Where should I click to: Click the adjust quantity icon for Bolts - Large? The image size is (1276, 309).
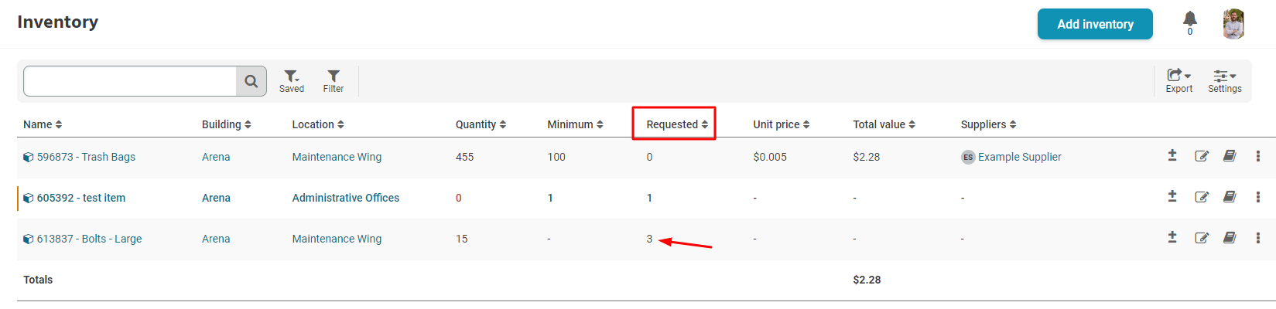click(1172, 237)
